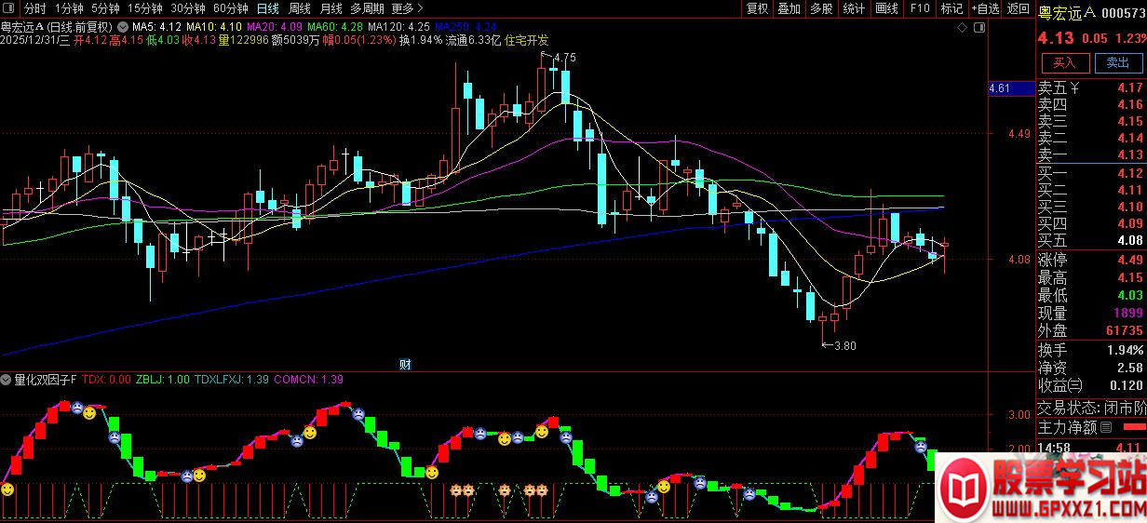Click the diamond icon above the chart
The height and width of the screenshot is (523, 1147).
[x=962, y=28]
